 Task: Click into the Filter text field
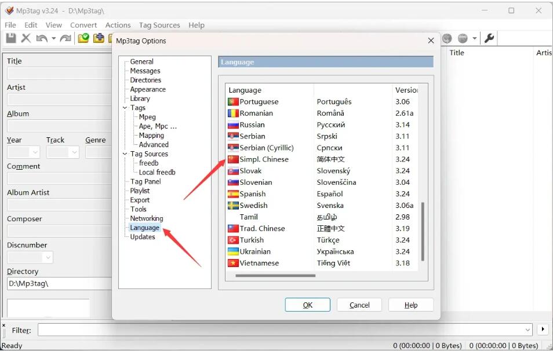281,330
